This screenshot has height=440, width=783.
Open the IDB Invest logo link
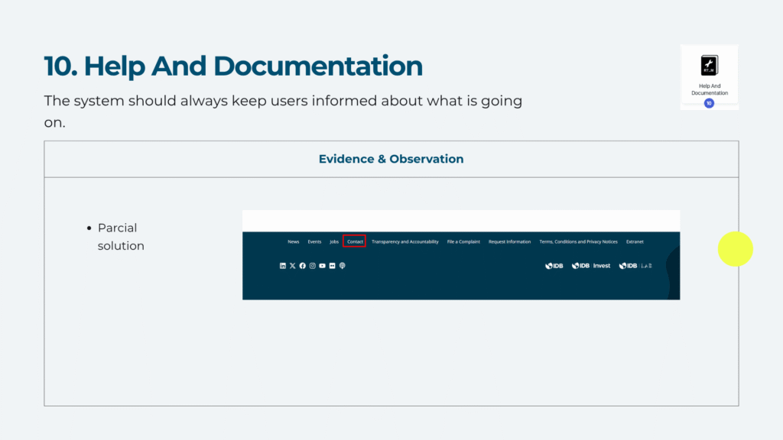coord(591,266)
